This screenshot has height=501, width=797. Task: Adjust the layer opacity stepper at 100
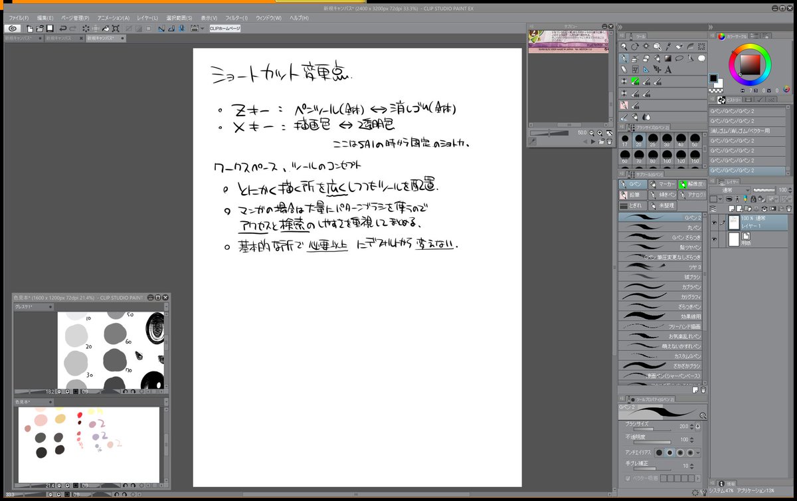click(790, 190)
